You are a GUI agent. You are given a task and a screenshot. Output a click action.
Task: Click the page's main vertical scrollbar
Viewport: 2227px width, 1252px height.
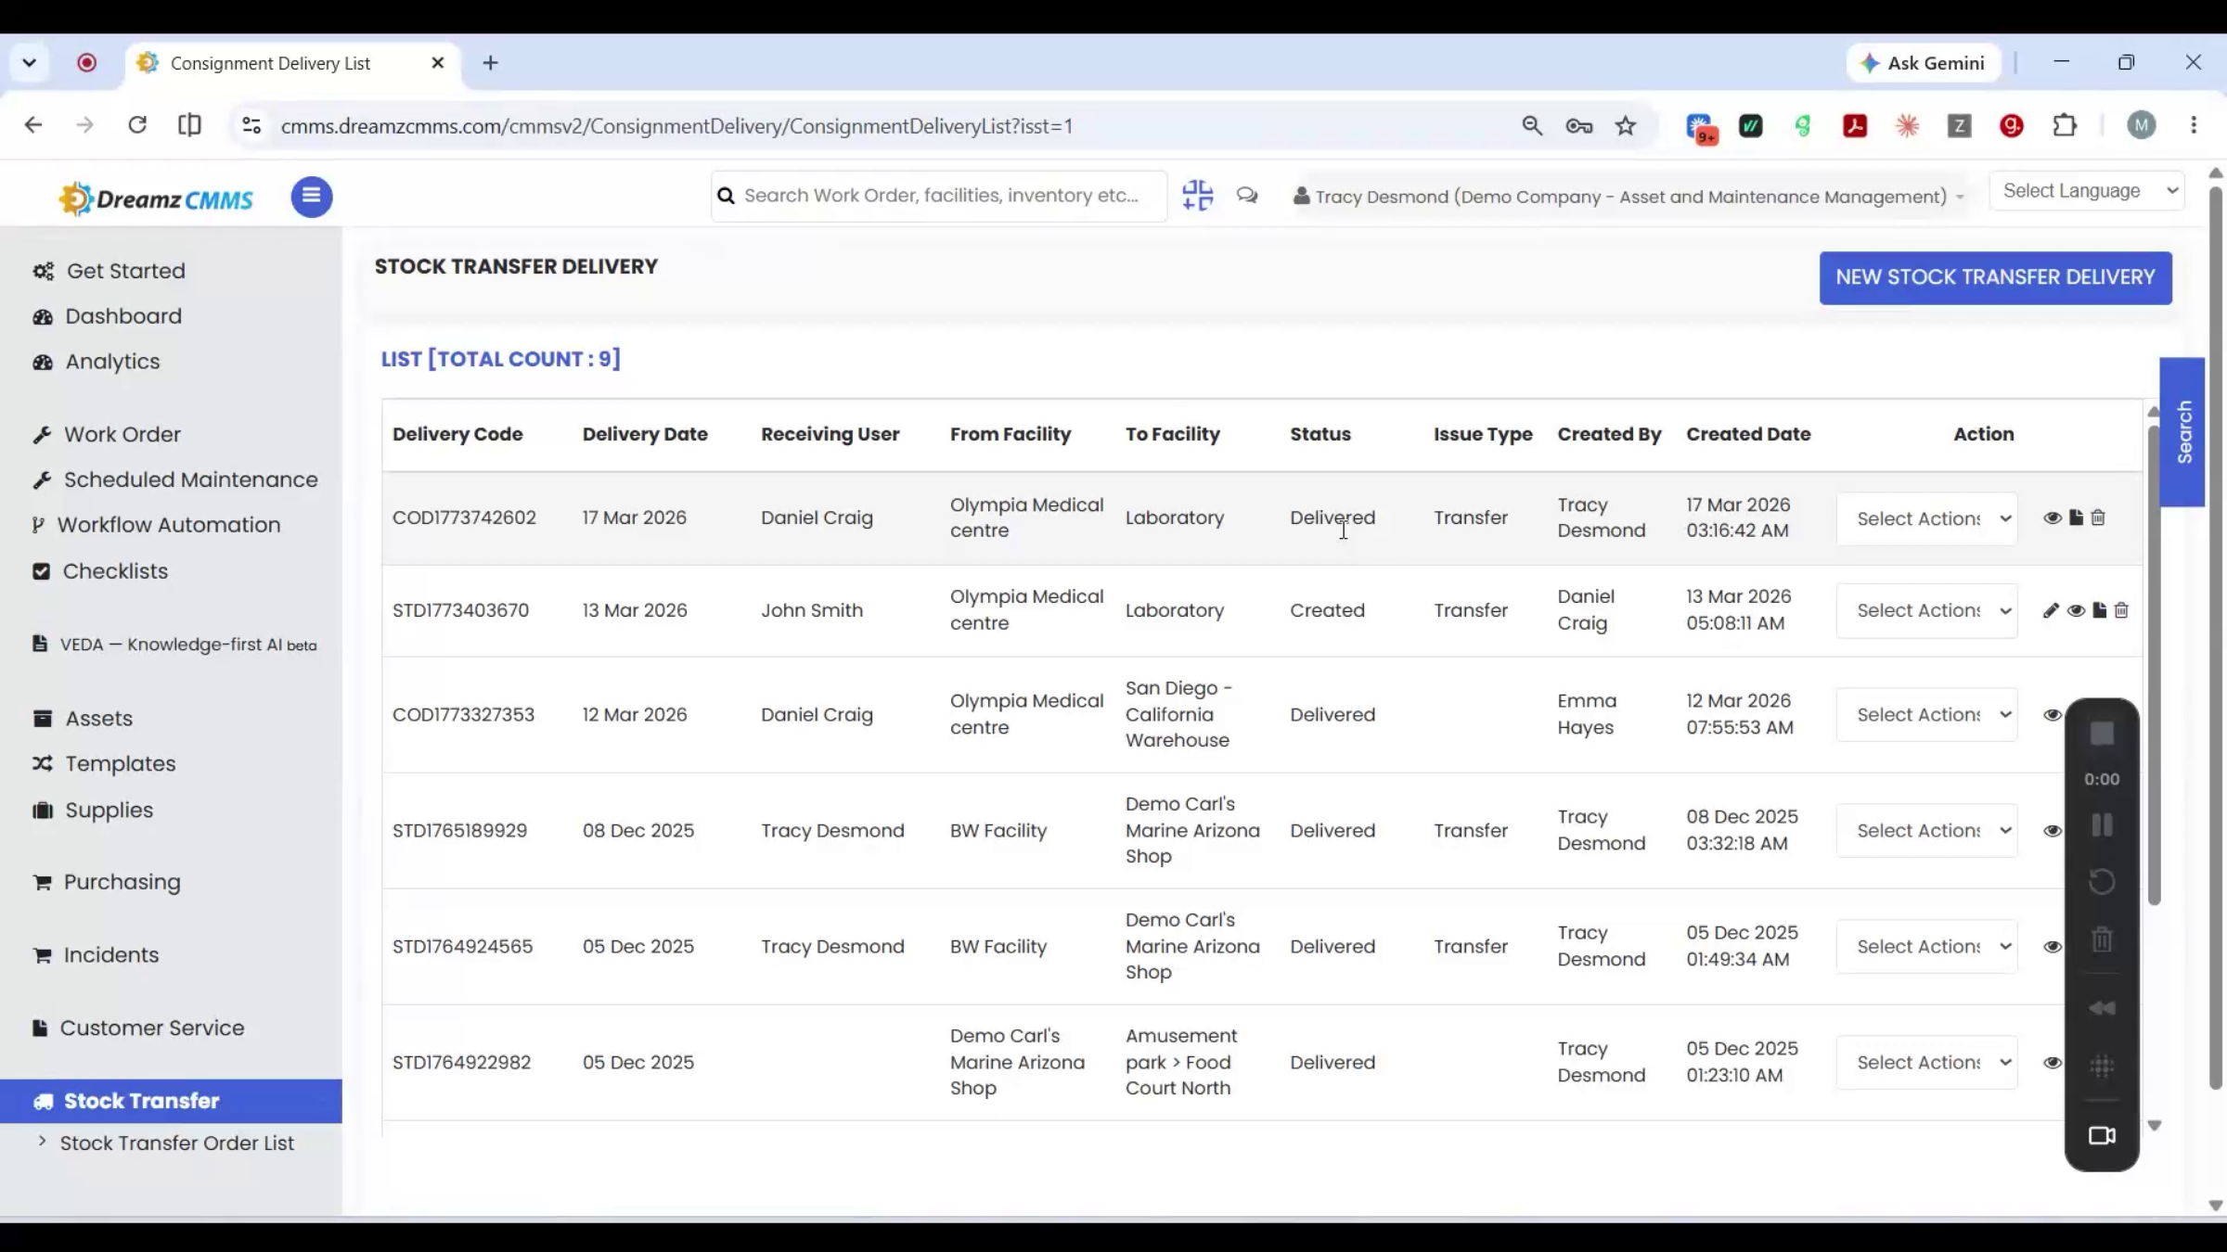(2217, 638)
